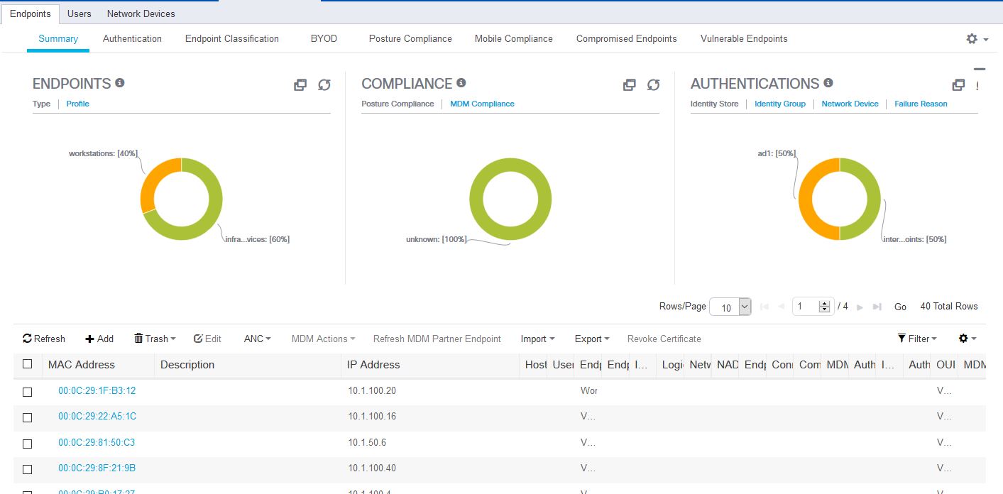Open MDM Actions dropdown
The image size is (1003, 494).
point(324,339)
